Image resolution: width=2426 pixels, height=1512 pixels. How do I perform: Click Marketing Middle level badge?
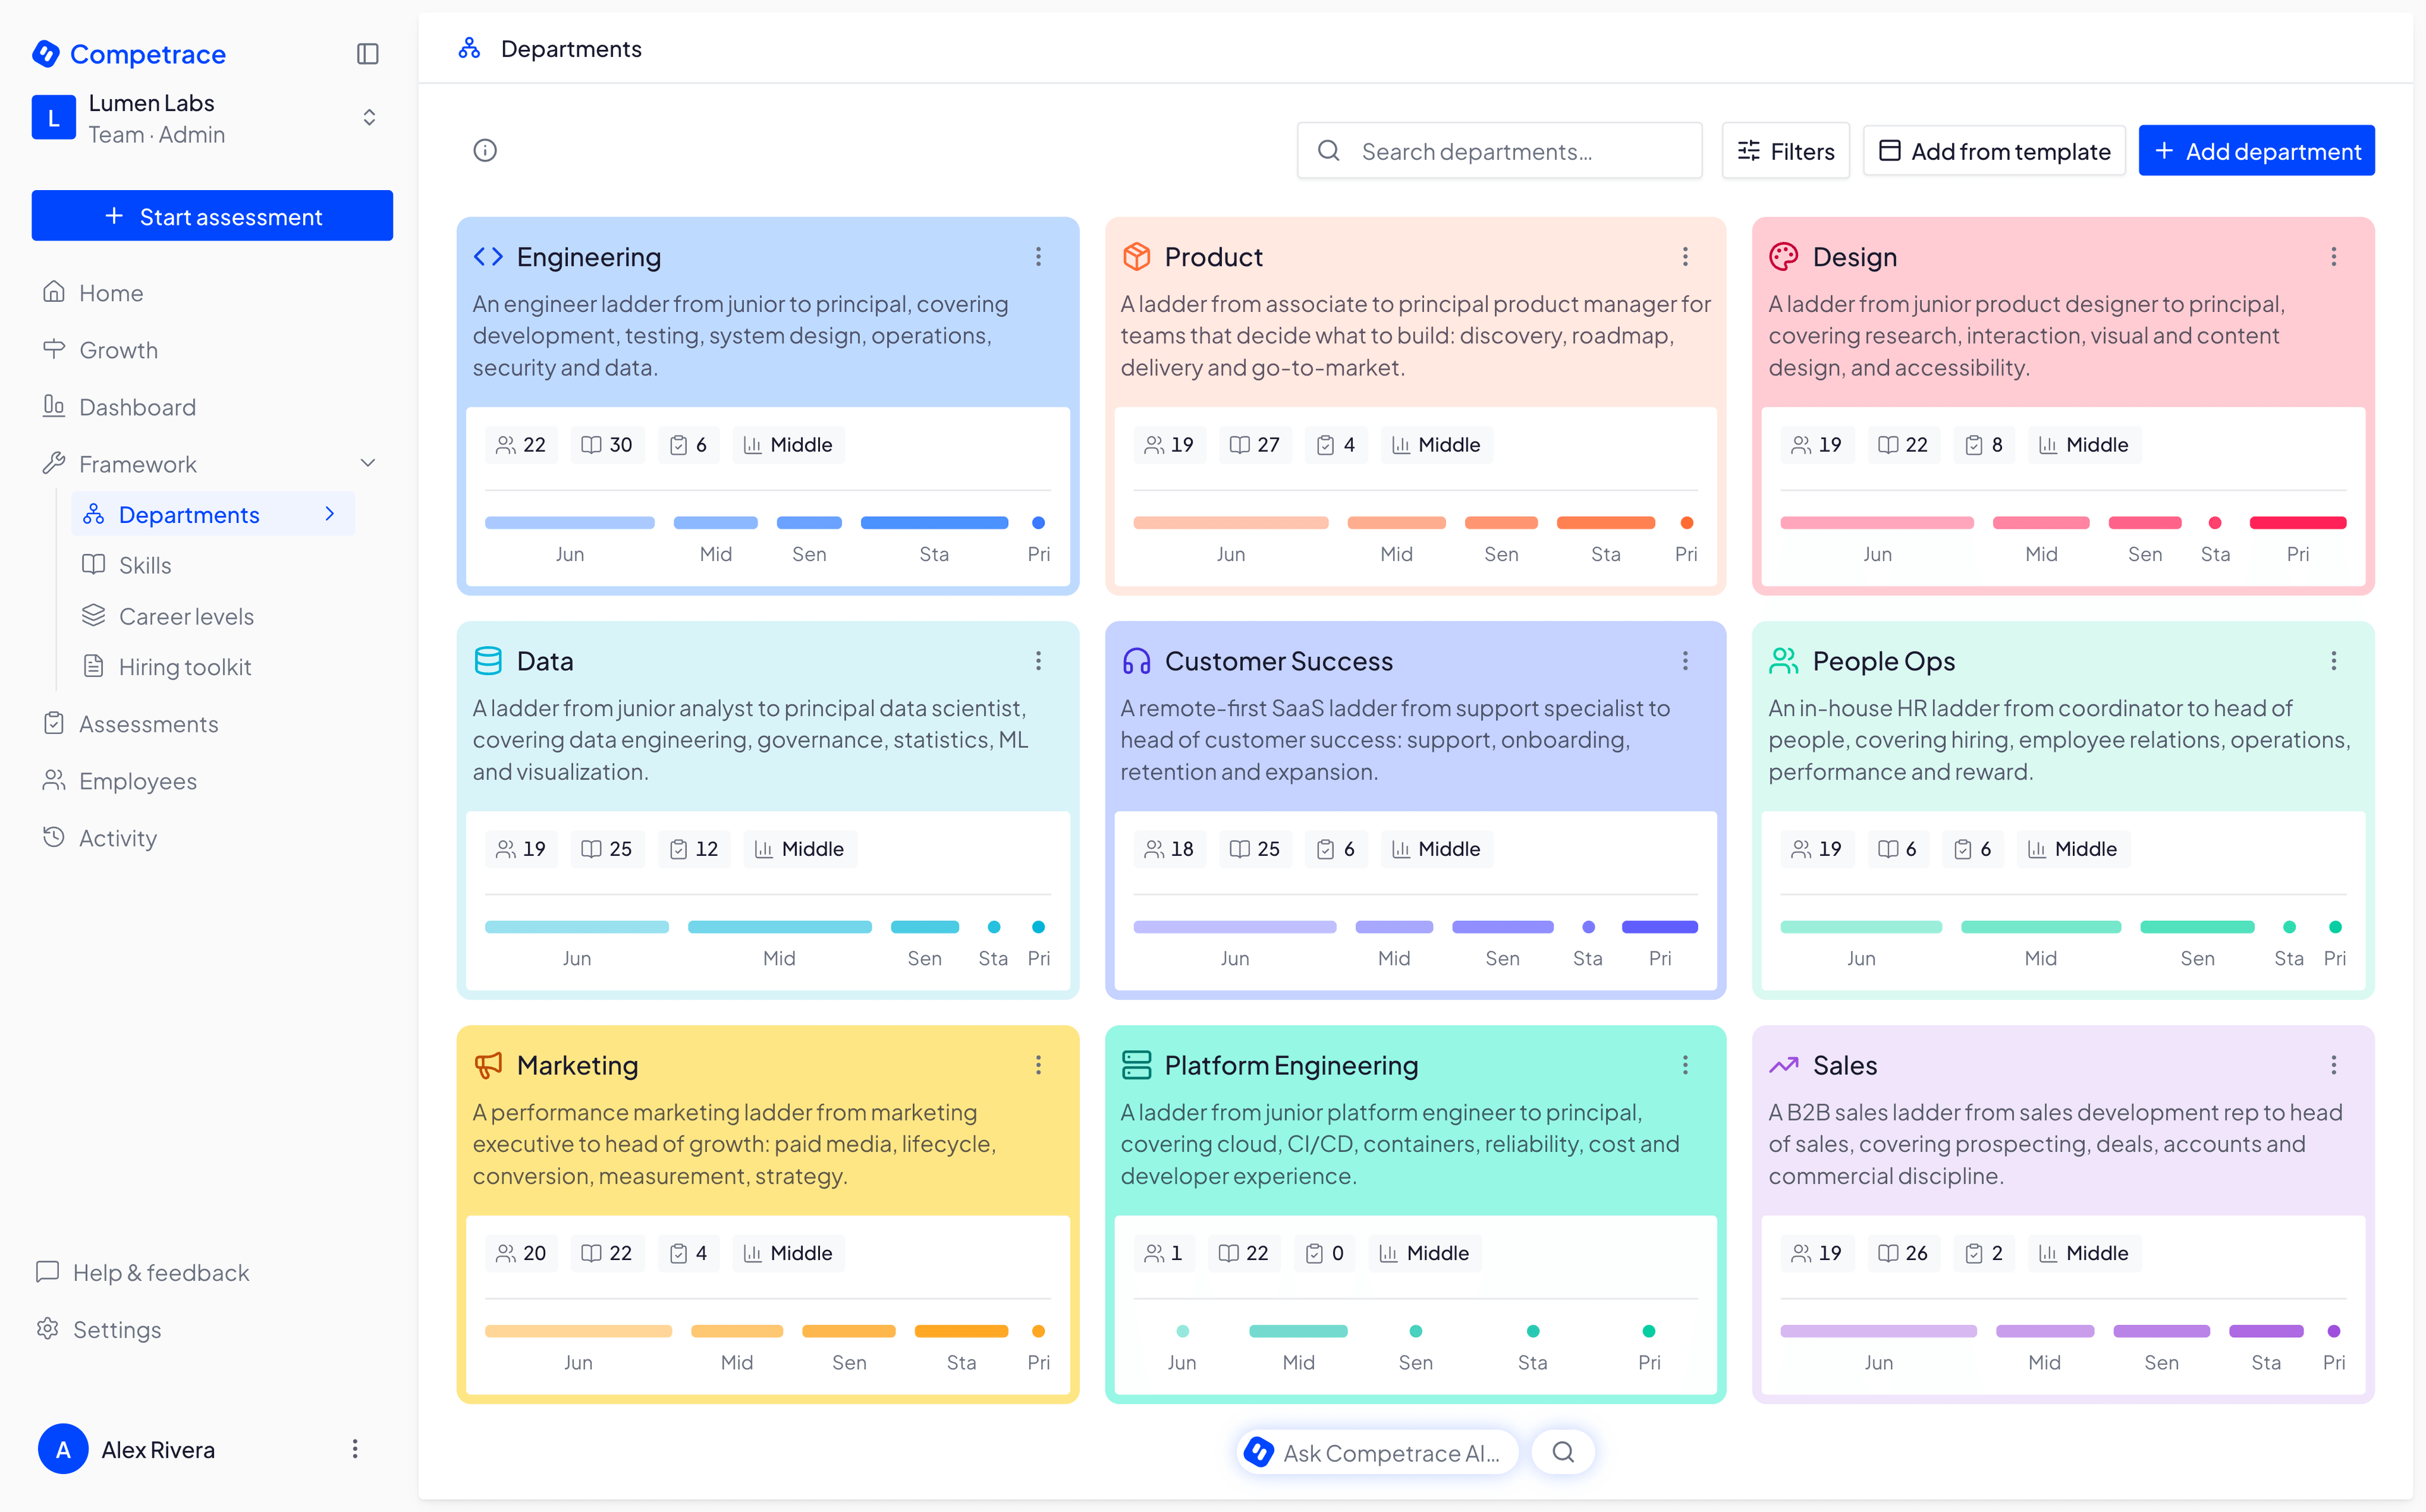coord(788,1253)
